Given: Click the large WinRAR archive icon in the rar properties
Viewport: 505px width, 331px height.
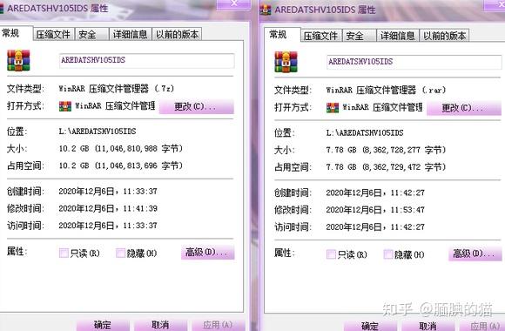Looking at the screenshot, I should pyautogui.click(x=286, y=62).
